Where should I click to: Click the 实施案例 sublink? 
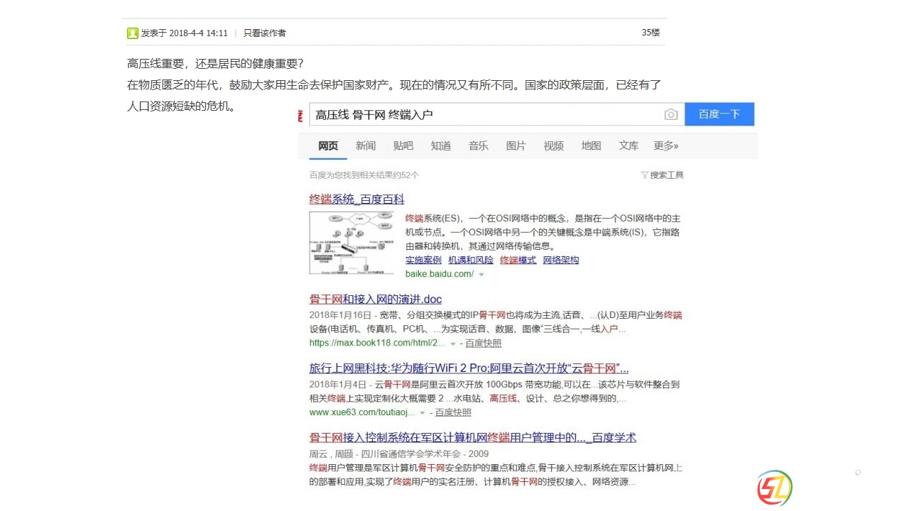tap(423, 260)
